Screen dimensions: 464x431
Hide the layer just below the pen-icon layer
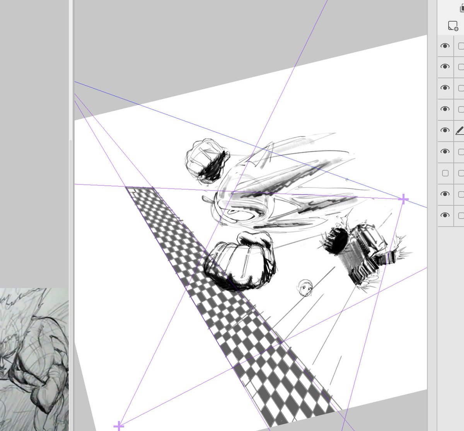445,152
